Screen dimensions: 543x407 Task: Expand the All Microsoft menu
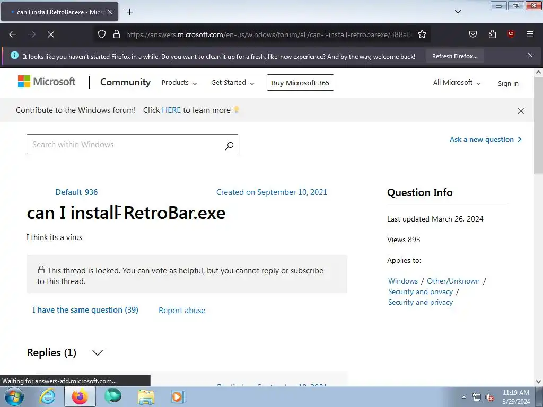click(457, 83)
